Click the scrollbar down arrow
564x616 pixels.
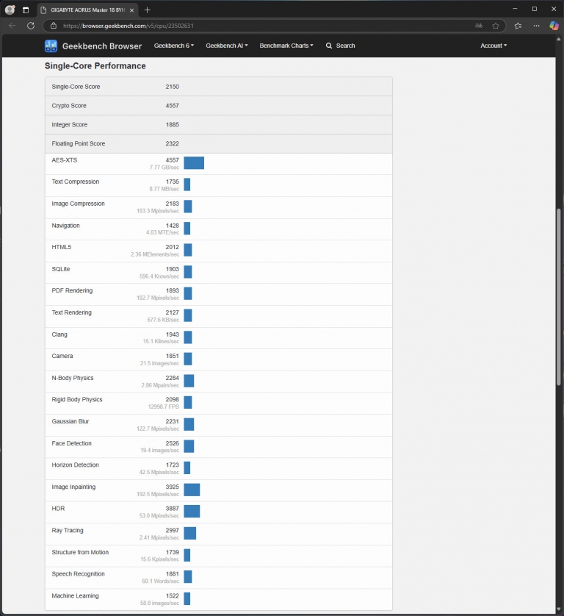pyautogui.click(x=559, y=609)
